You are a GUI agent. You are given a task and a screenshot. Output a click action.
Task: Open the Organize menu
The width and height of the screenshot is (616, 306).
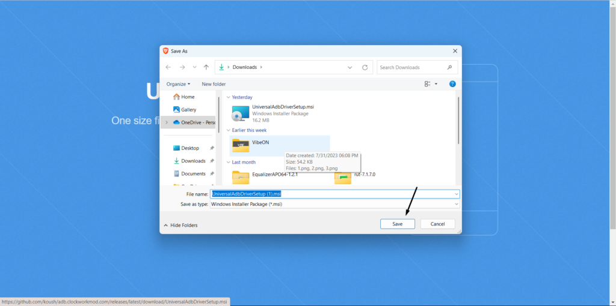[178, 84]
